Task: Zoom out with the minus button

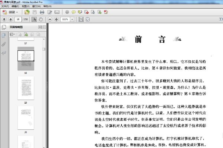Action: point(50,19)
